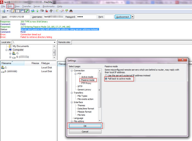This screenshot has width=192, height=141.
Task: Collapse the Connection node in Settings tree
Action: 72,70
